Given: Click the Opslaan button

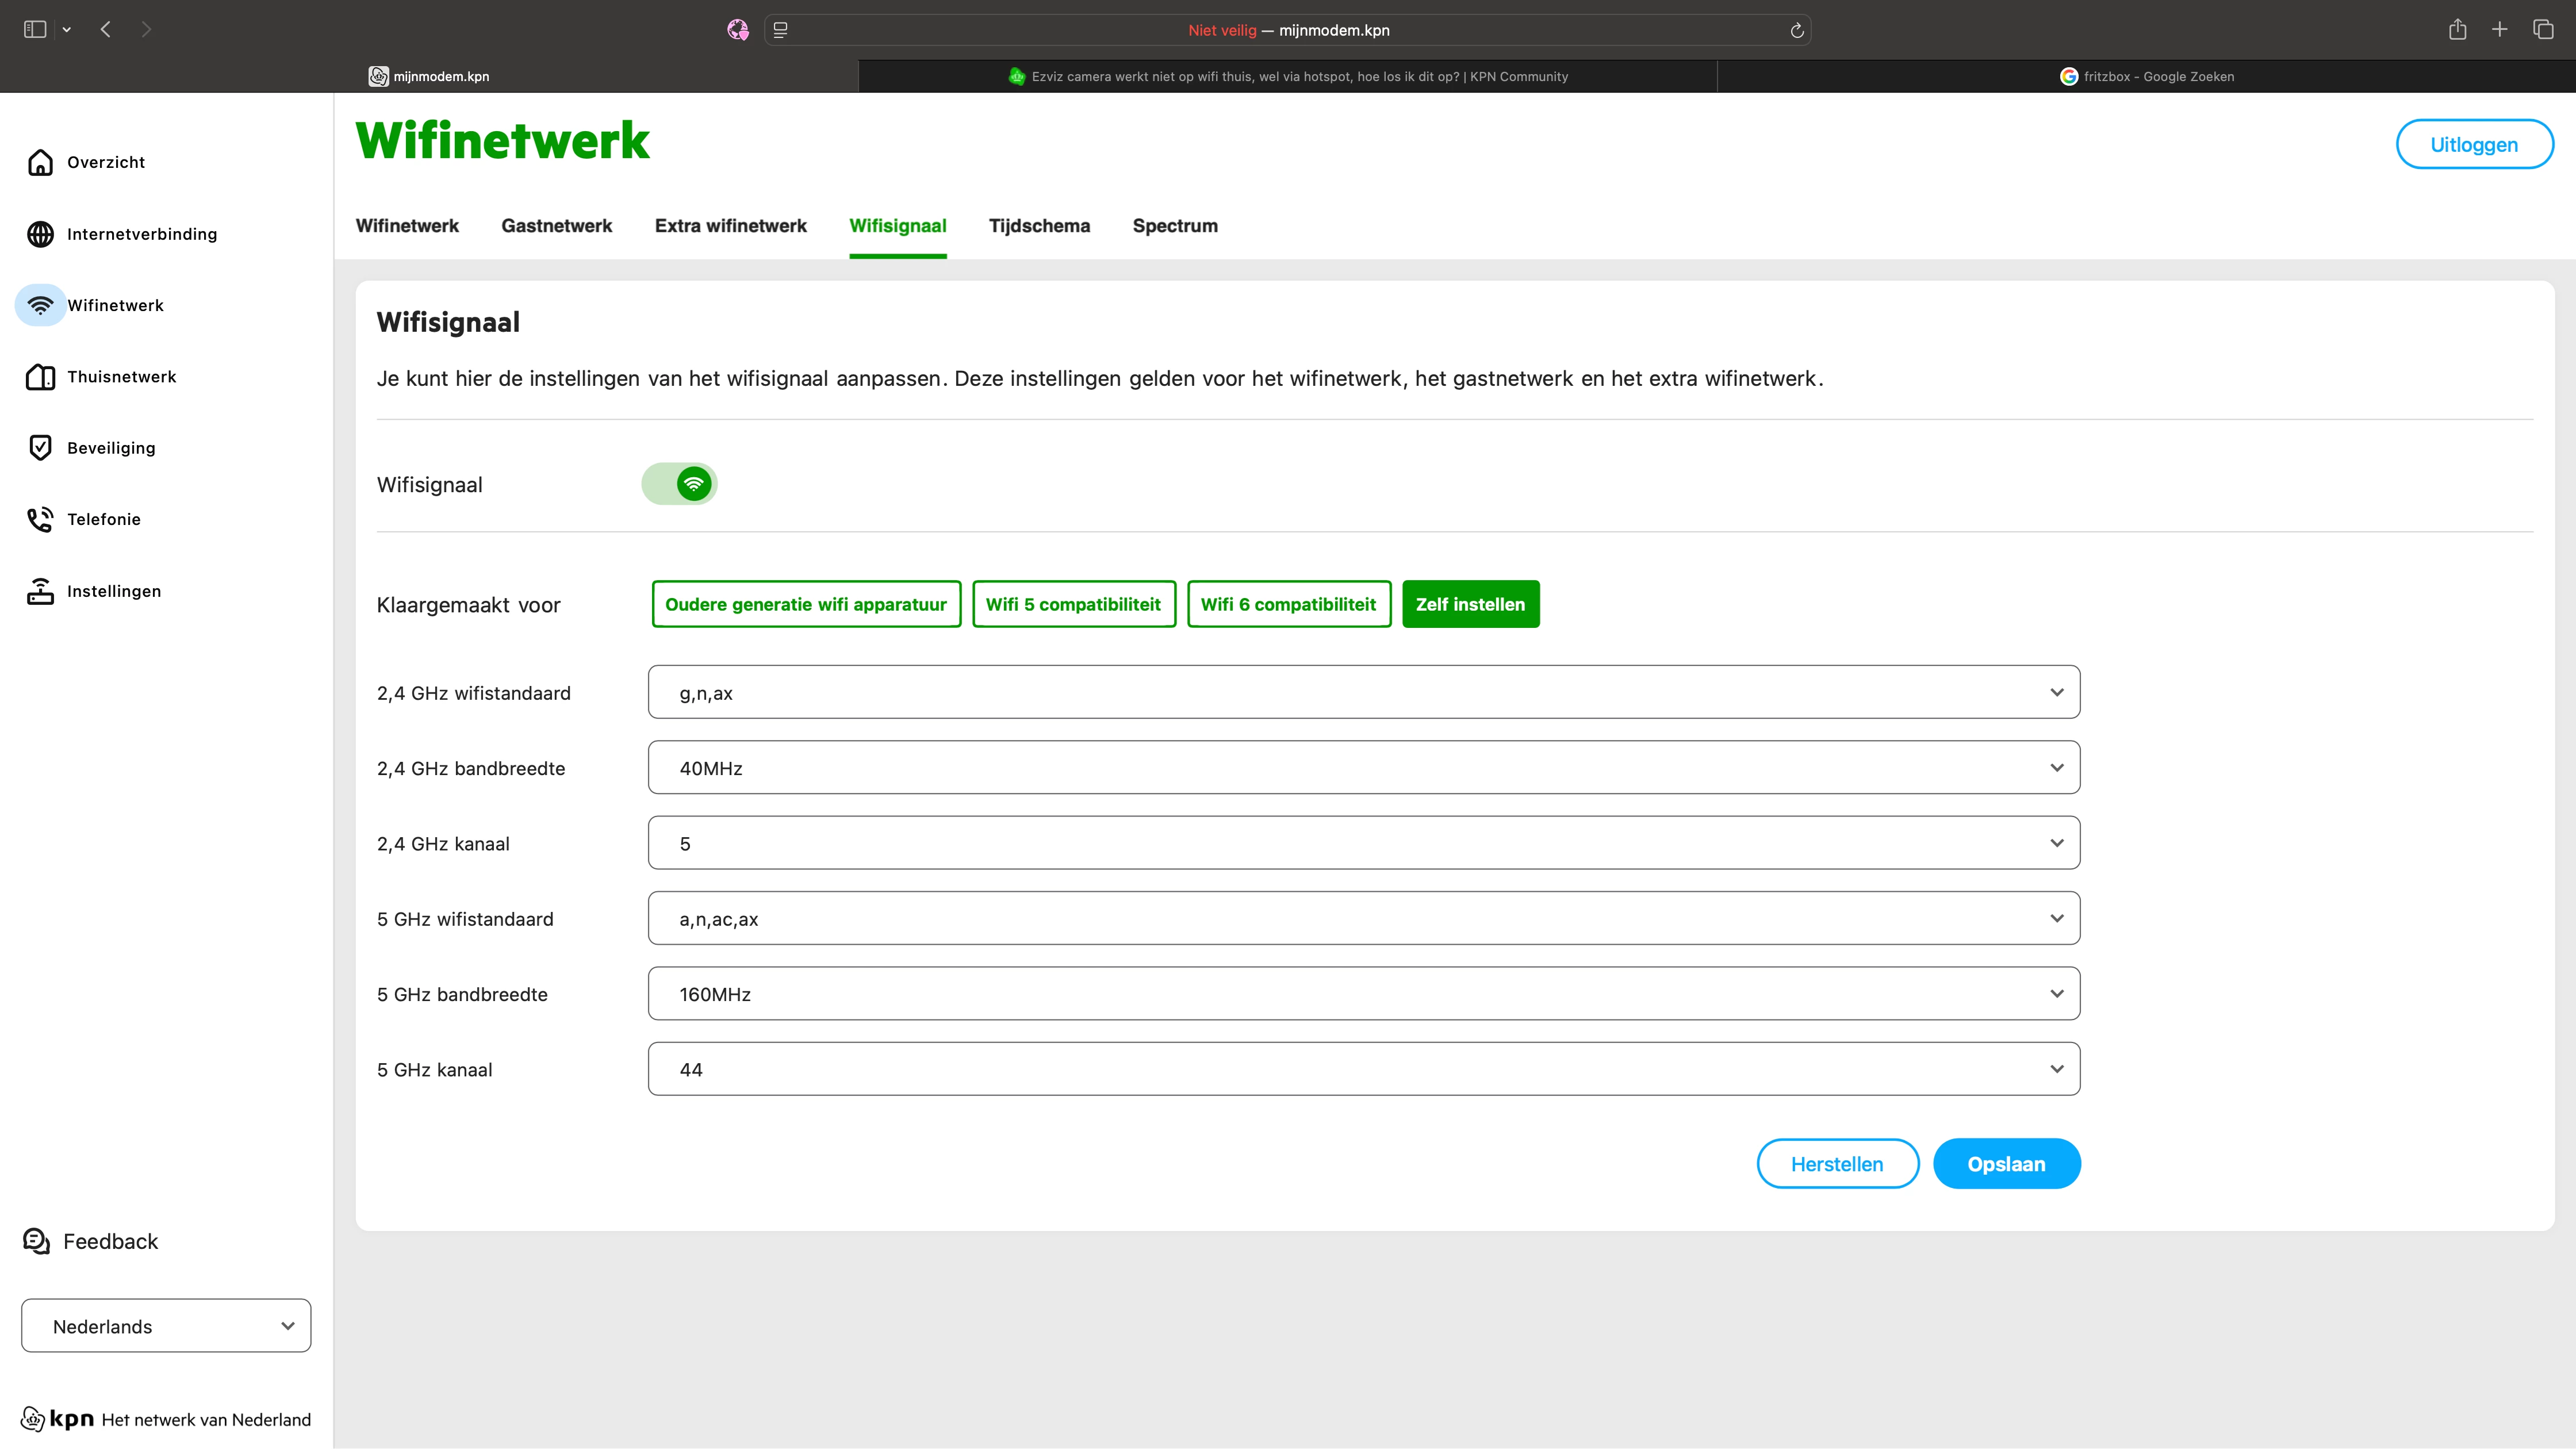Looking at the screenshot, I should (x=2006, y=1164).
